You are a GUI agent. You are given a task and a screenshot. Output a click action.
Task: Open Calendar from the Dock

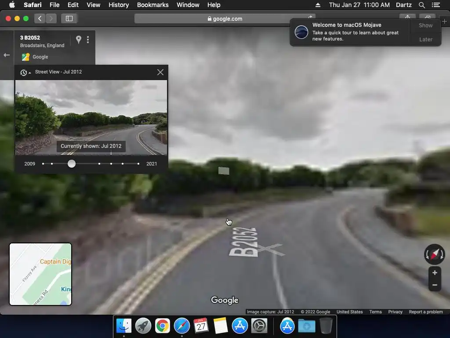(201, 326)
